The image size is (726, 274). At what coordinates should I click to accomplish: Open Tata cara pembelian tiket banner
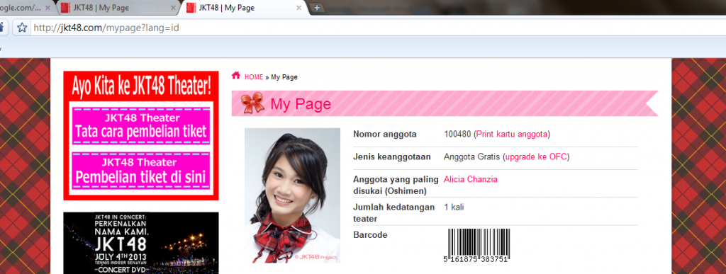[x=141, y=125]
